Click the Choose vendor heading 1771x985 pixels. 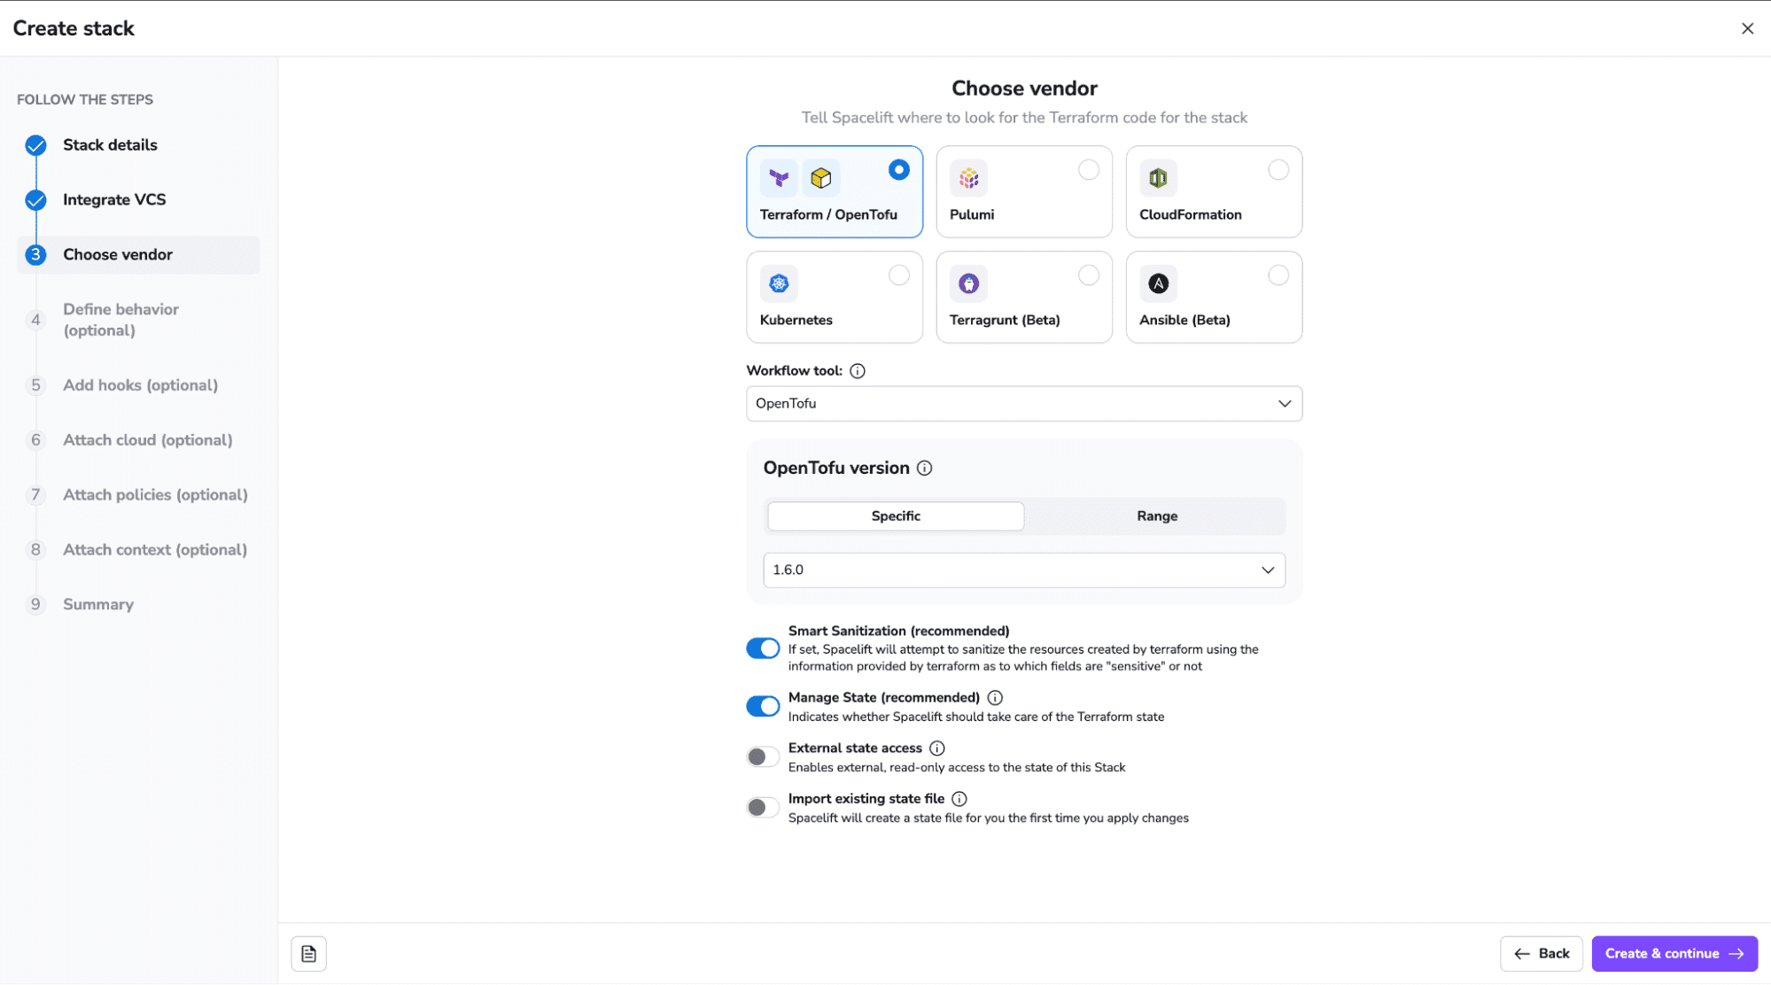[x=1024, y=89]
